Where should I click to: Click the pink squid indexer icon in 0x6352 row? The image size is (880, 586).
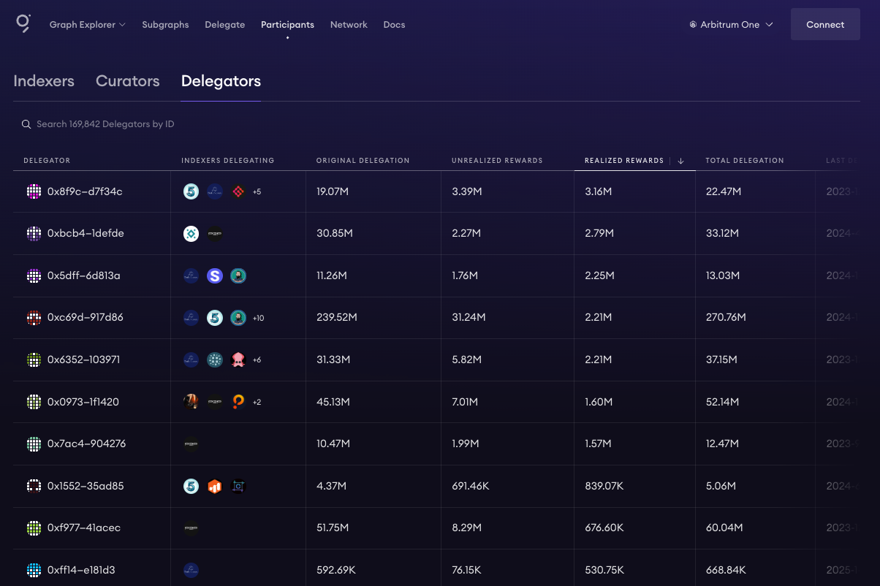238,359
